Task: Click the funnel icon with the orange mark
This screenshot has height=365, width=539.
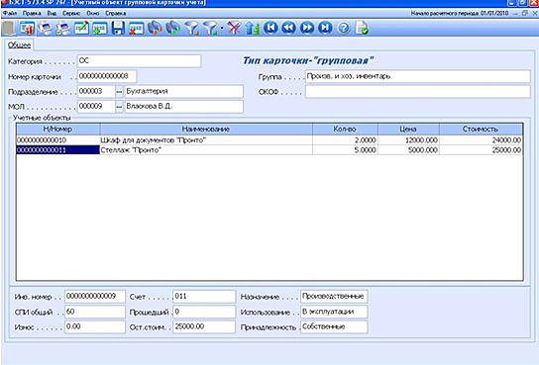Action: [x=192, y=28]
